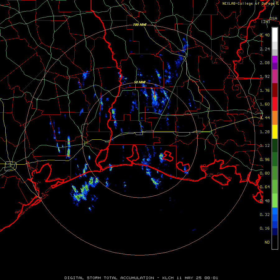The image size is (280, 280).
Task: Click the 1.44 legend value
Action: point(265,118)
